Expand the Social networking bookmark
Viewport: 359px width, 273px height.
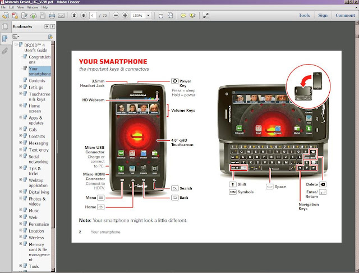[21, 156]
